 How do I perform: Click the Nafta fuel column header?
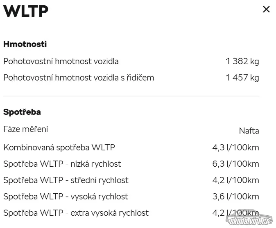click(x=249, y=131)
